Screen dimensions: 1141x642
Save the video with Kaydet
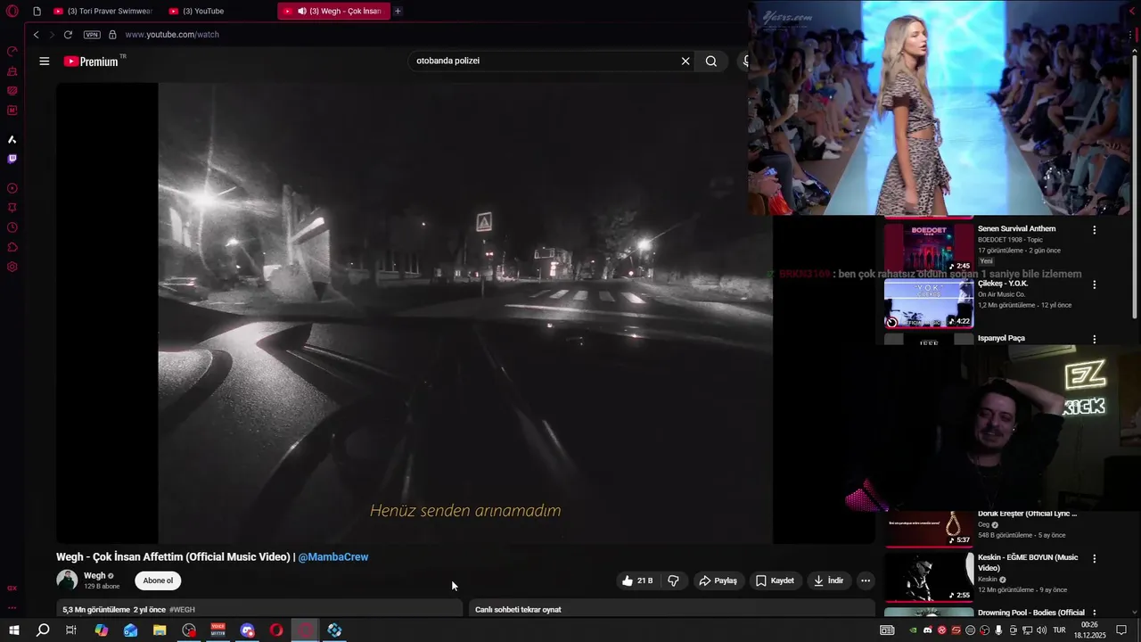(x=775, y=580)
